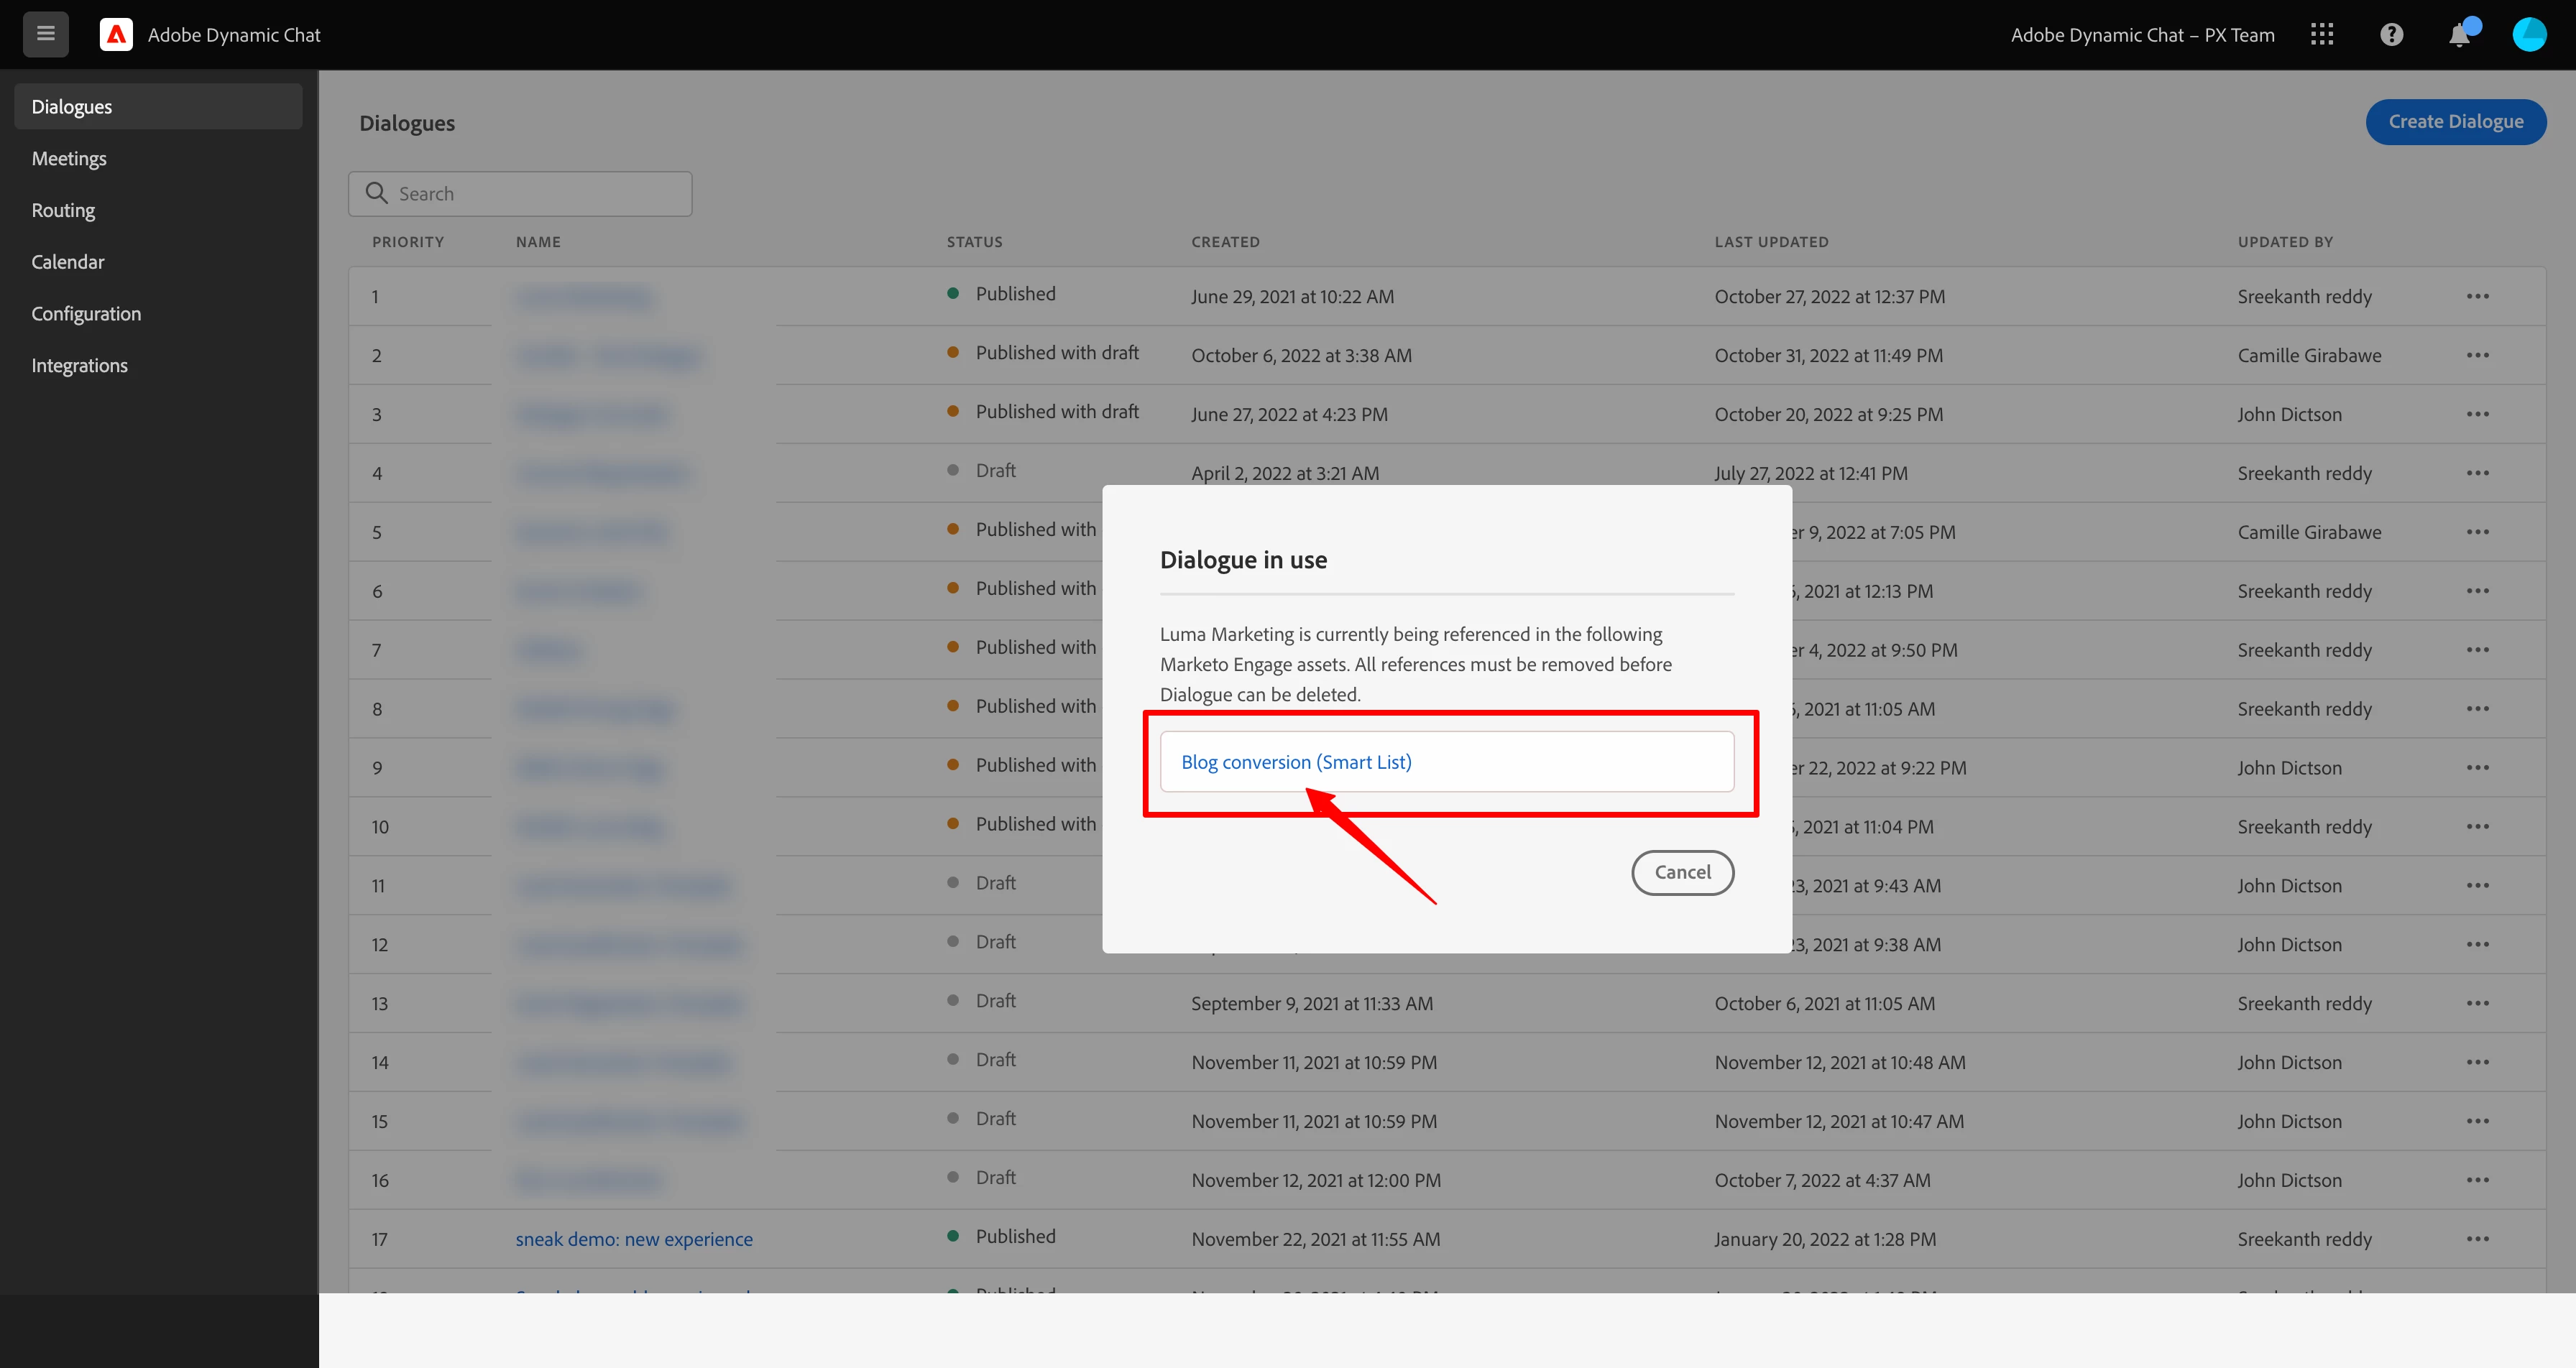Open Routing section in sidebar
Viewport: 2576px width, 1368px height.
point(63,210)
